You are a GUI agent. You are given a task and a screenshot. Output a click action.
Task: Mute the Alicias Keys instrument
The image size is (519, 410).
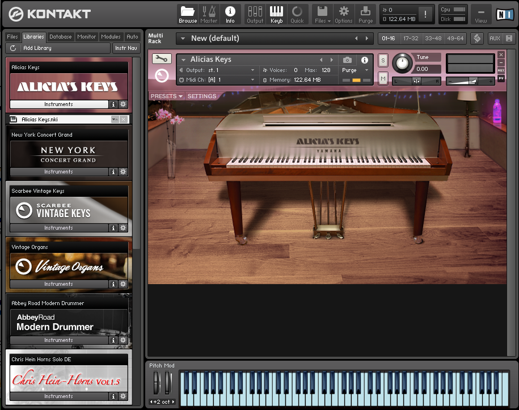(383, 78)
